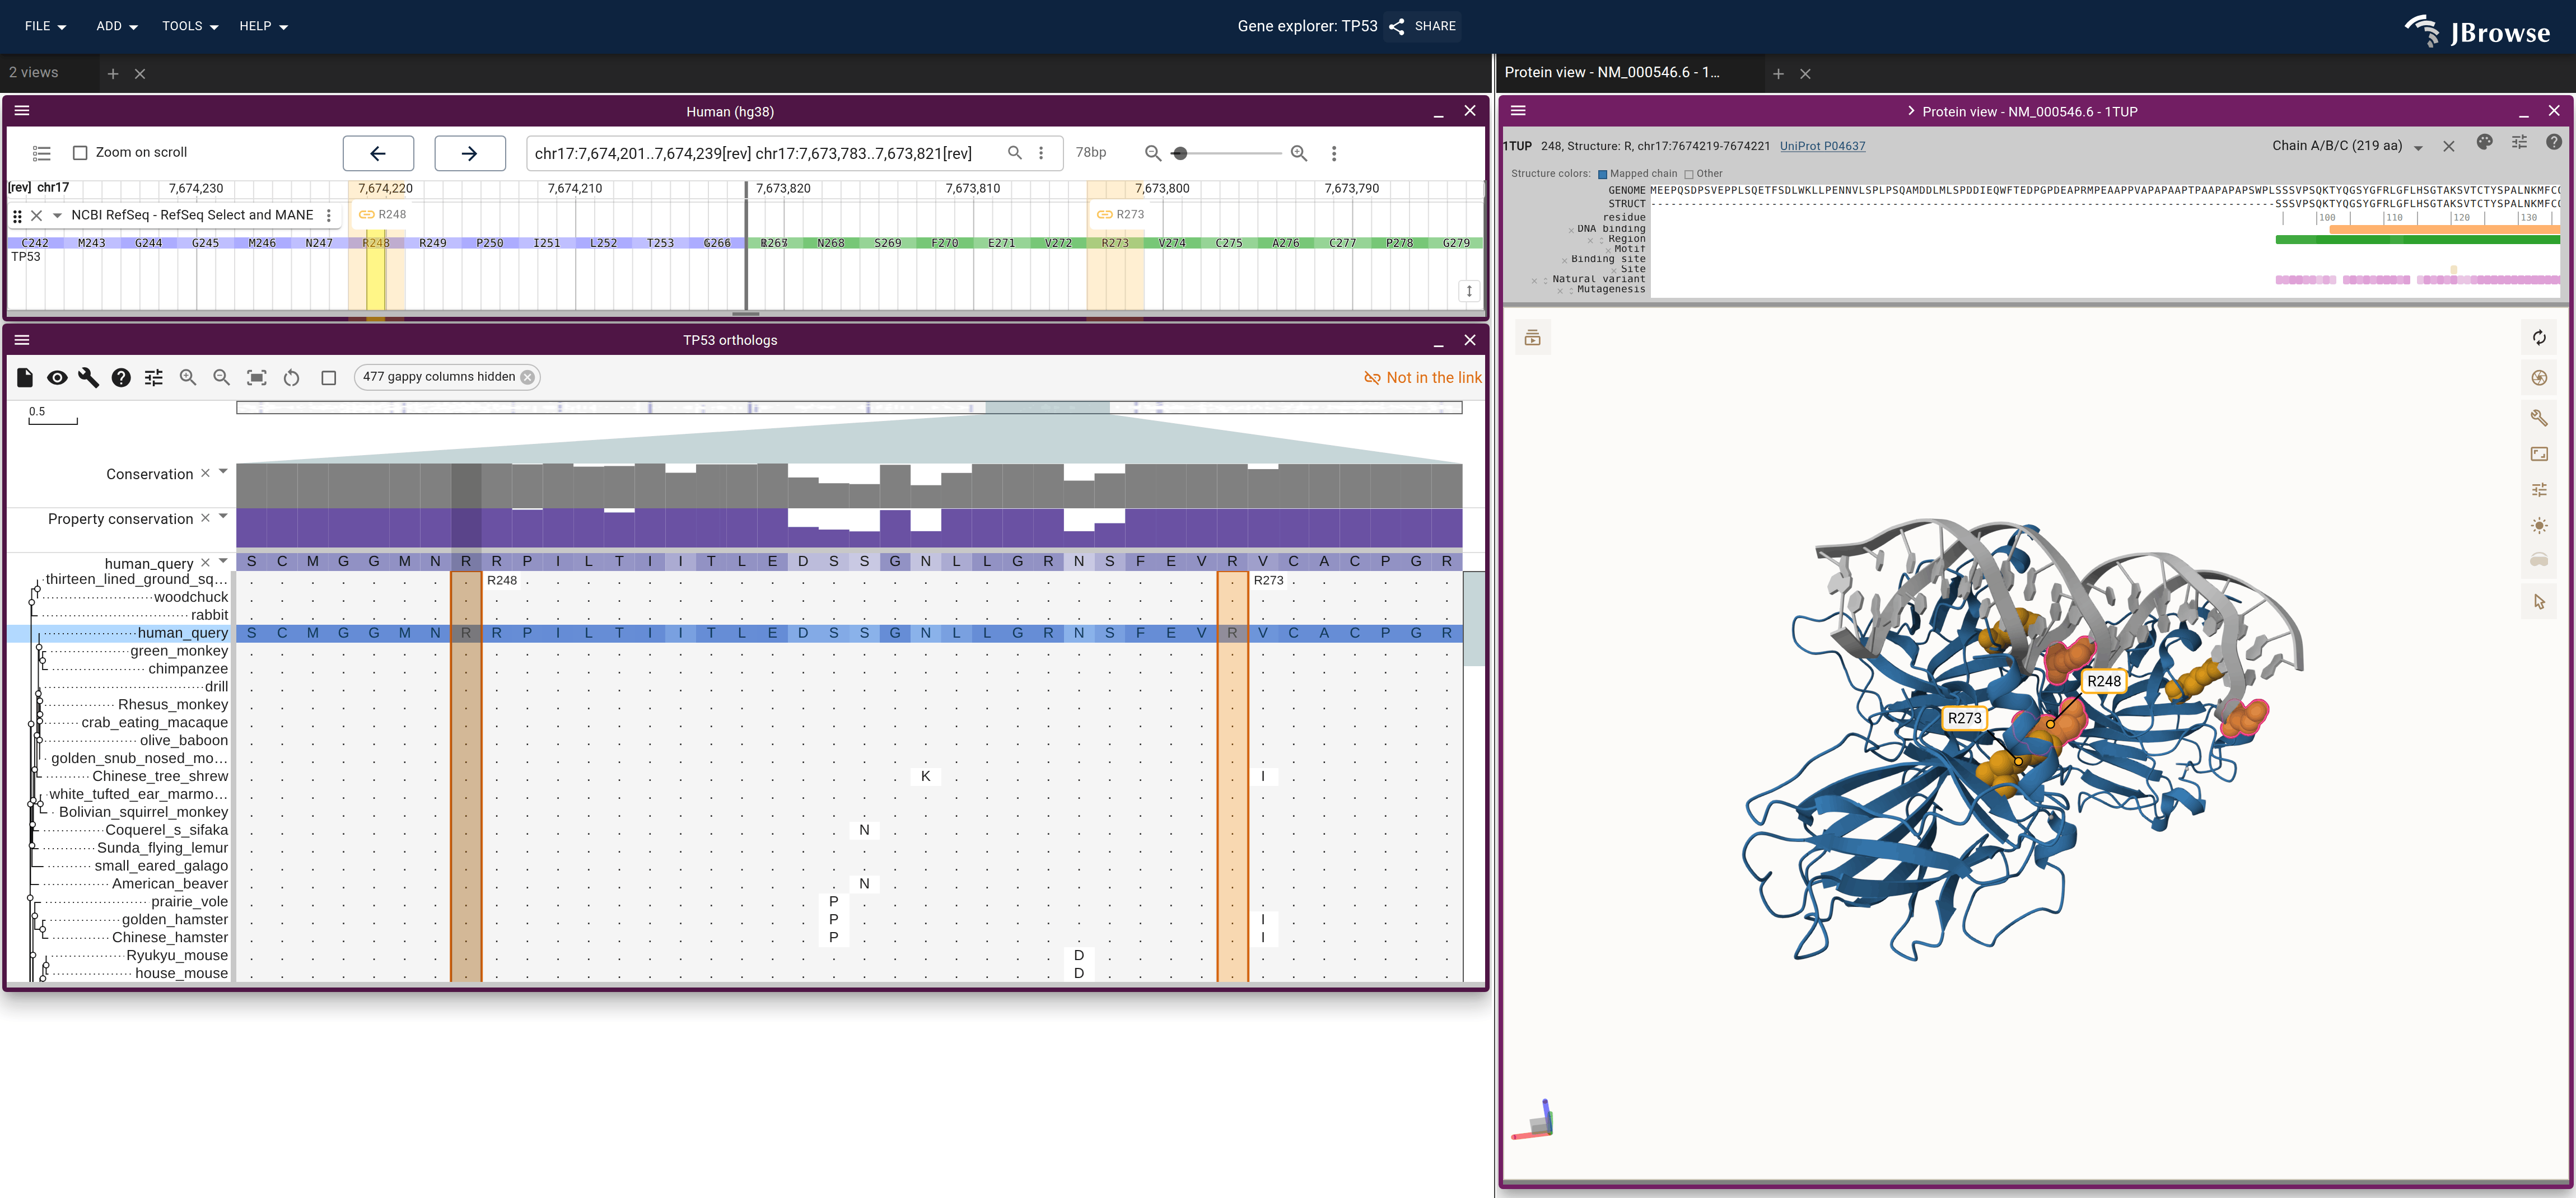Click the selection cursor tool in 3D viewer
The height and width of the screenshot is (1198, 2576).
click(x=2539, y=602)
